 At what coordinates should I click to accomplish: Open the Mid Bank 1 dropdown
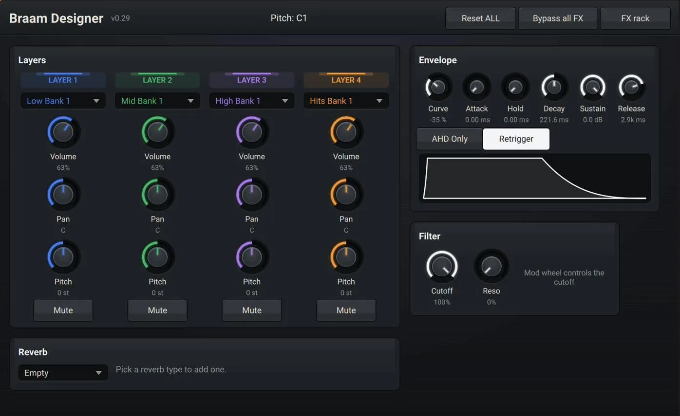(x=157, y=101)
